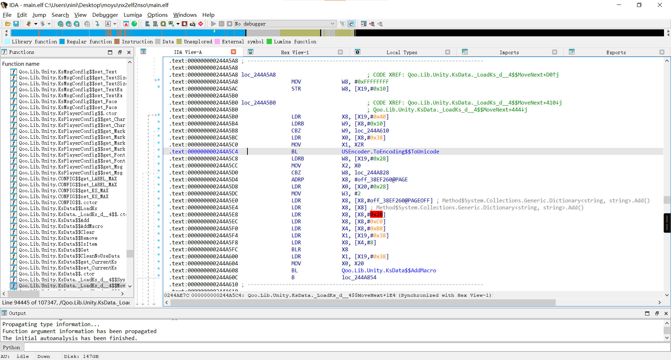
Task: Click the yellow-bracketed view icon
Action: pyautogui.click(x=163, y=24)
